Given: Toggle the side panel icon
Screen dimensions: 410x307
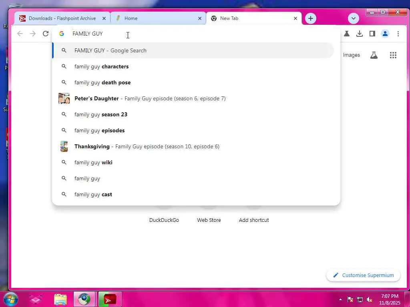Looking at the screenshot, I should coord(372,34).
